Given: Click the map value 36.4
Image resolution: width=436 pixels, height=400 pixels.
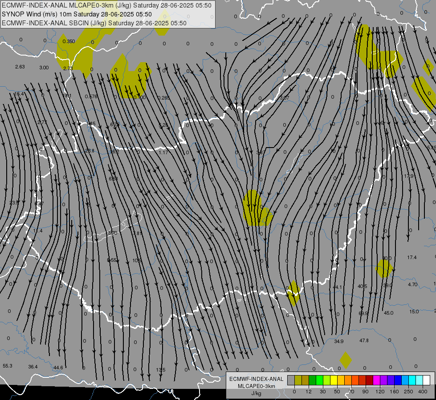Looking at the screenshot, I should coord(33,367).
